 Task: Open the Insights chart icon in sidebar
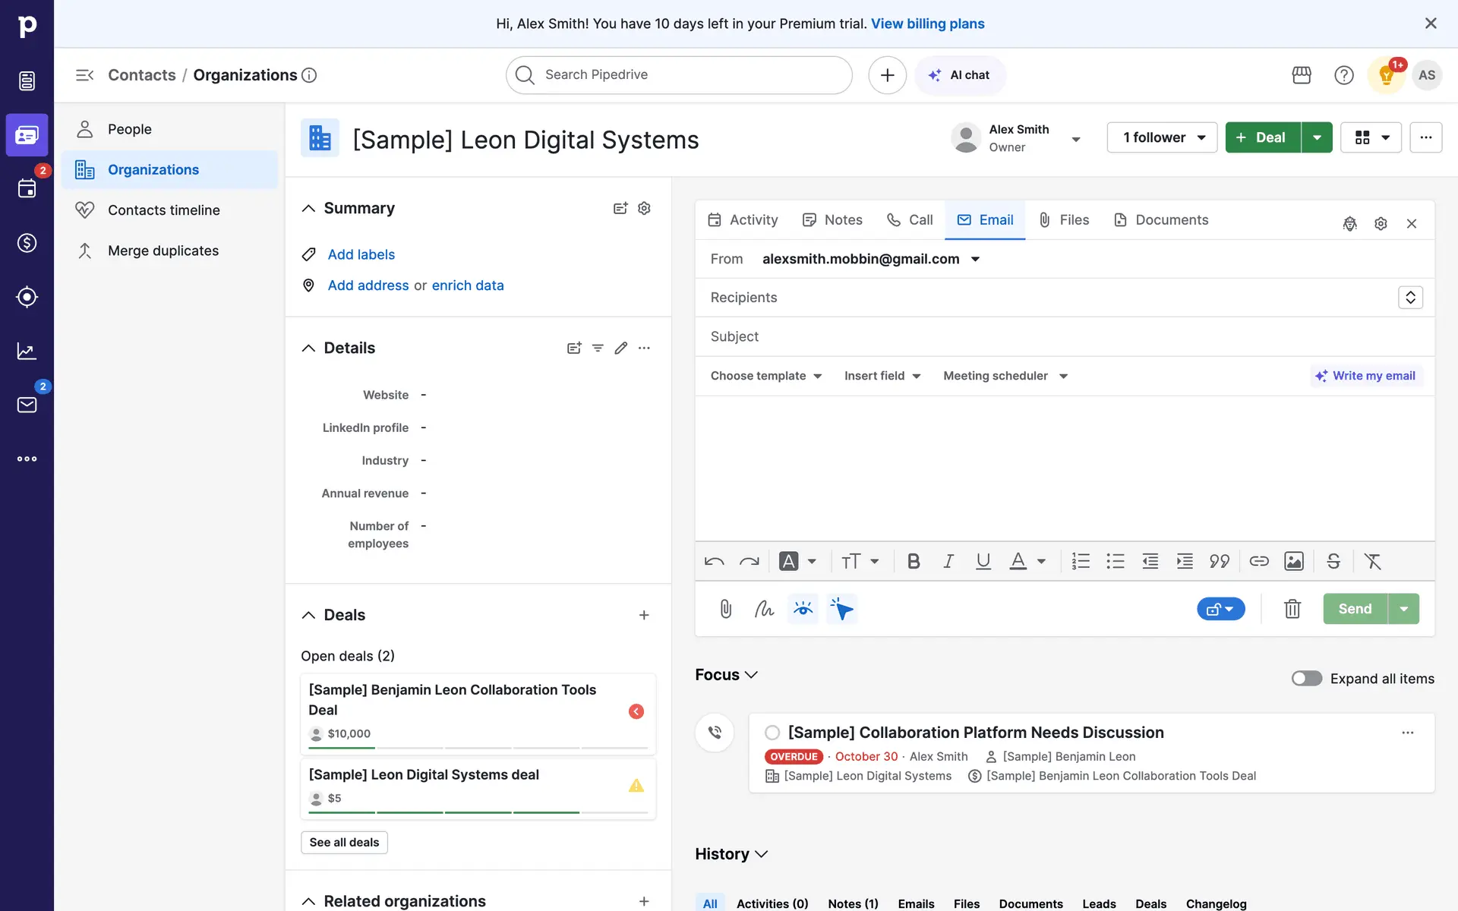[27, 351]
